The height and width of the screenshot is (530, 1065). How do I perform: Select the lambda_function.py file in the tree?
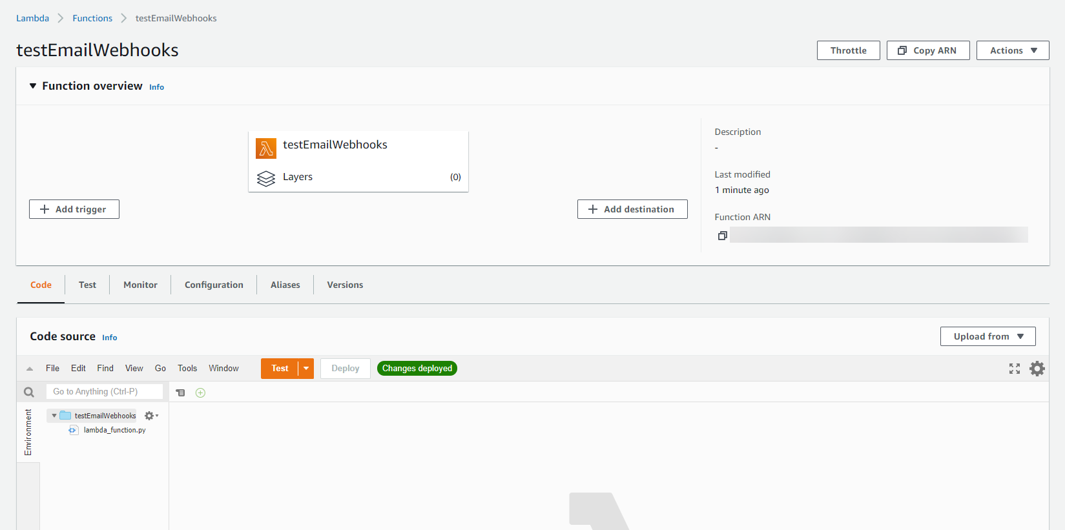(x=114, y=430)
